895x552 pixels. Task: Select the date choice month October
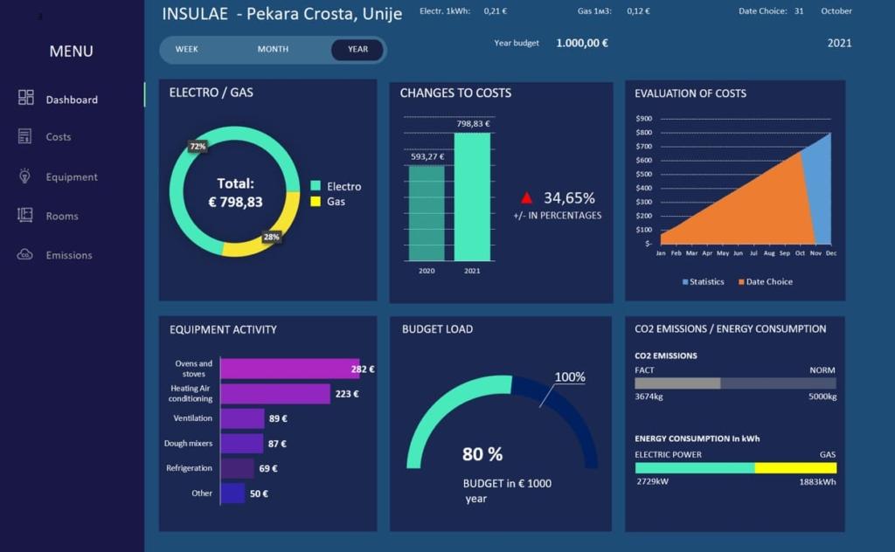tap(836, 11)
